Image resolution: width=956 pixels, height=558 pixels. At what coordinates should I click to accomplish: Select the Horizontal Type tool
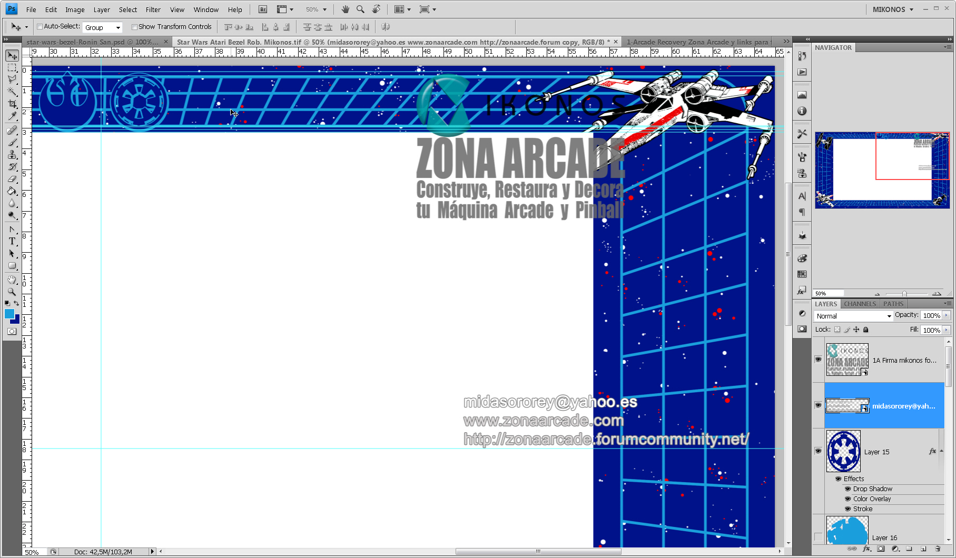pos(12,241)
